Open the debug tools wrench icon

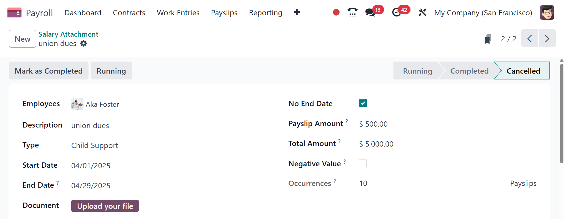pos(422,12)
